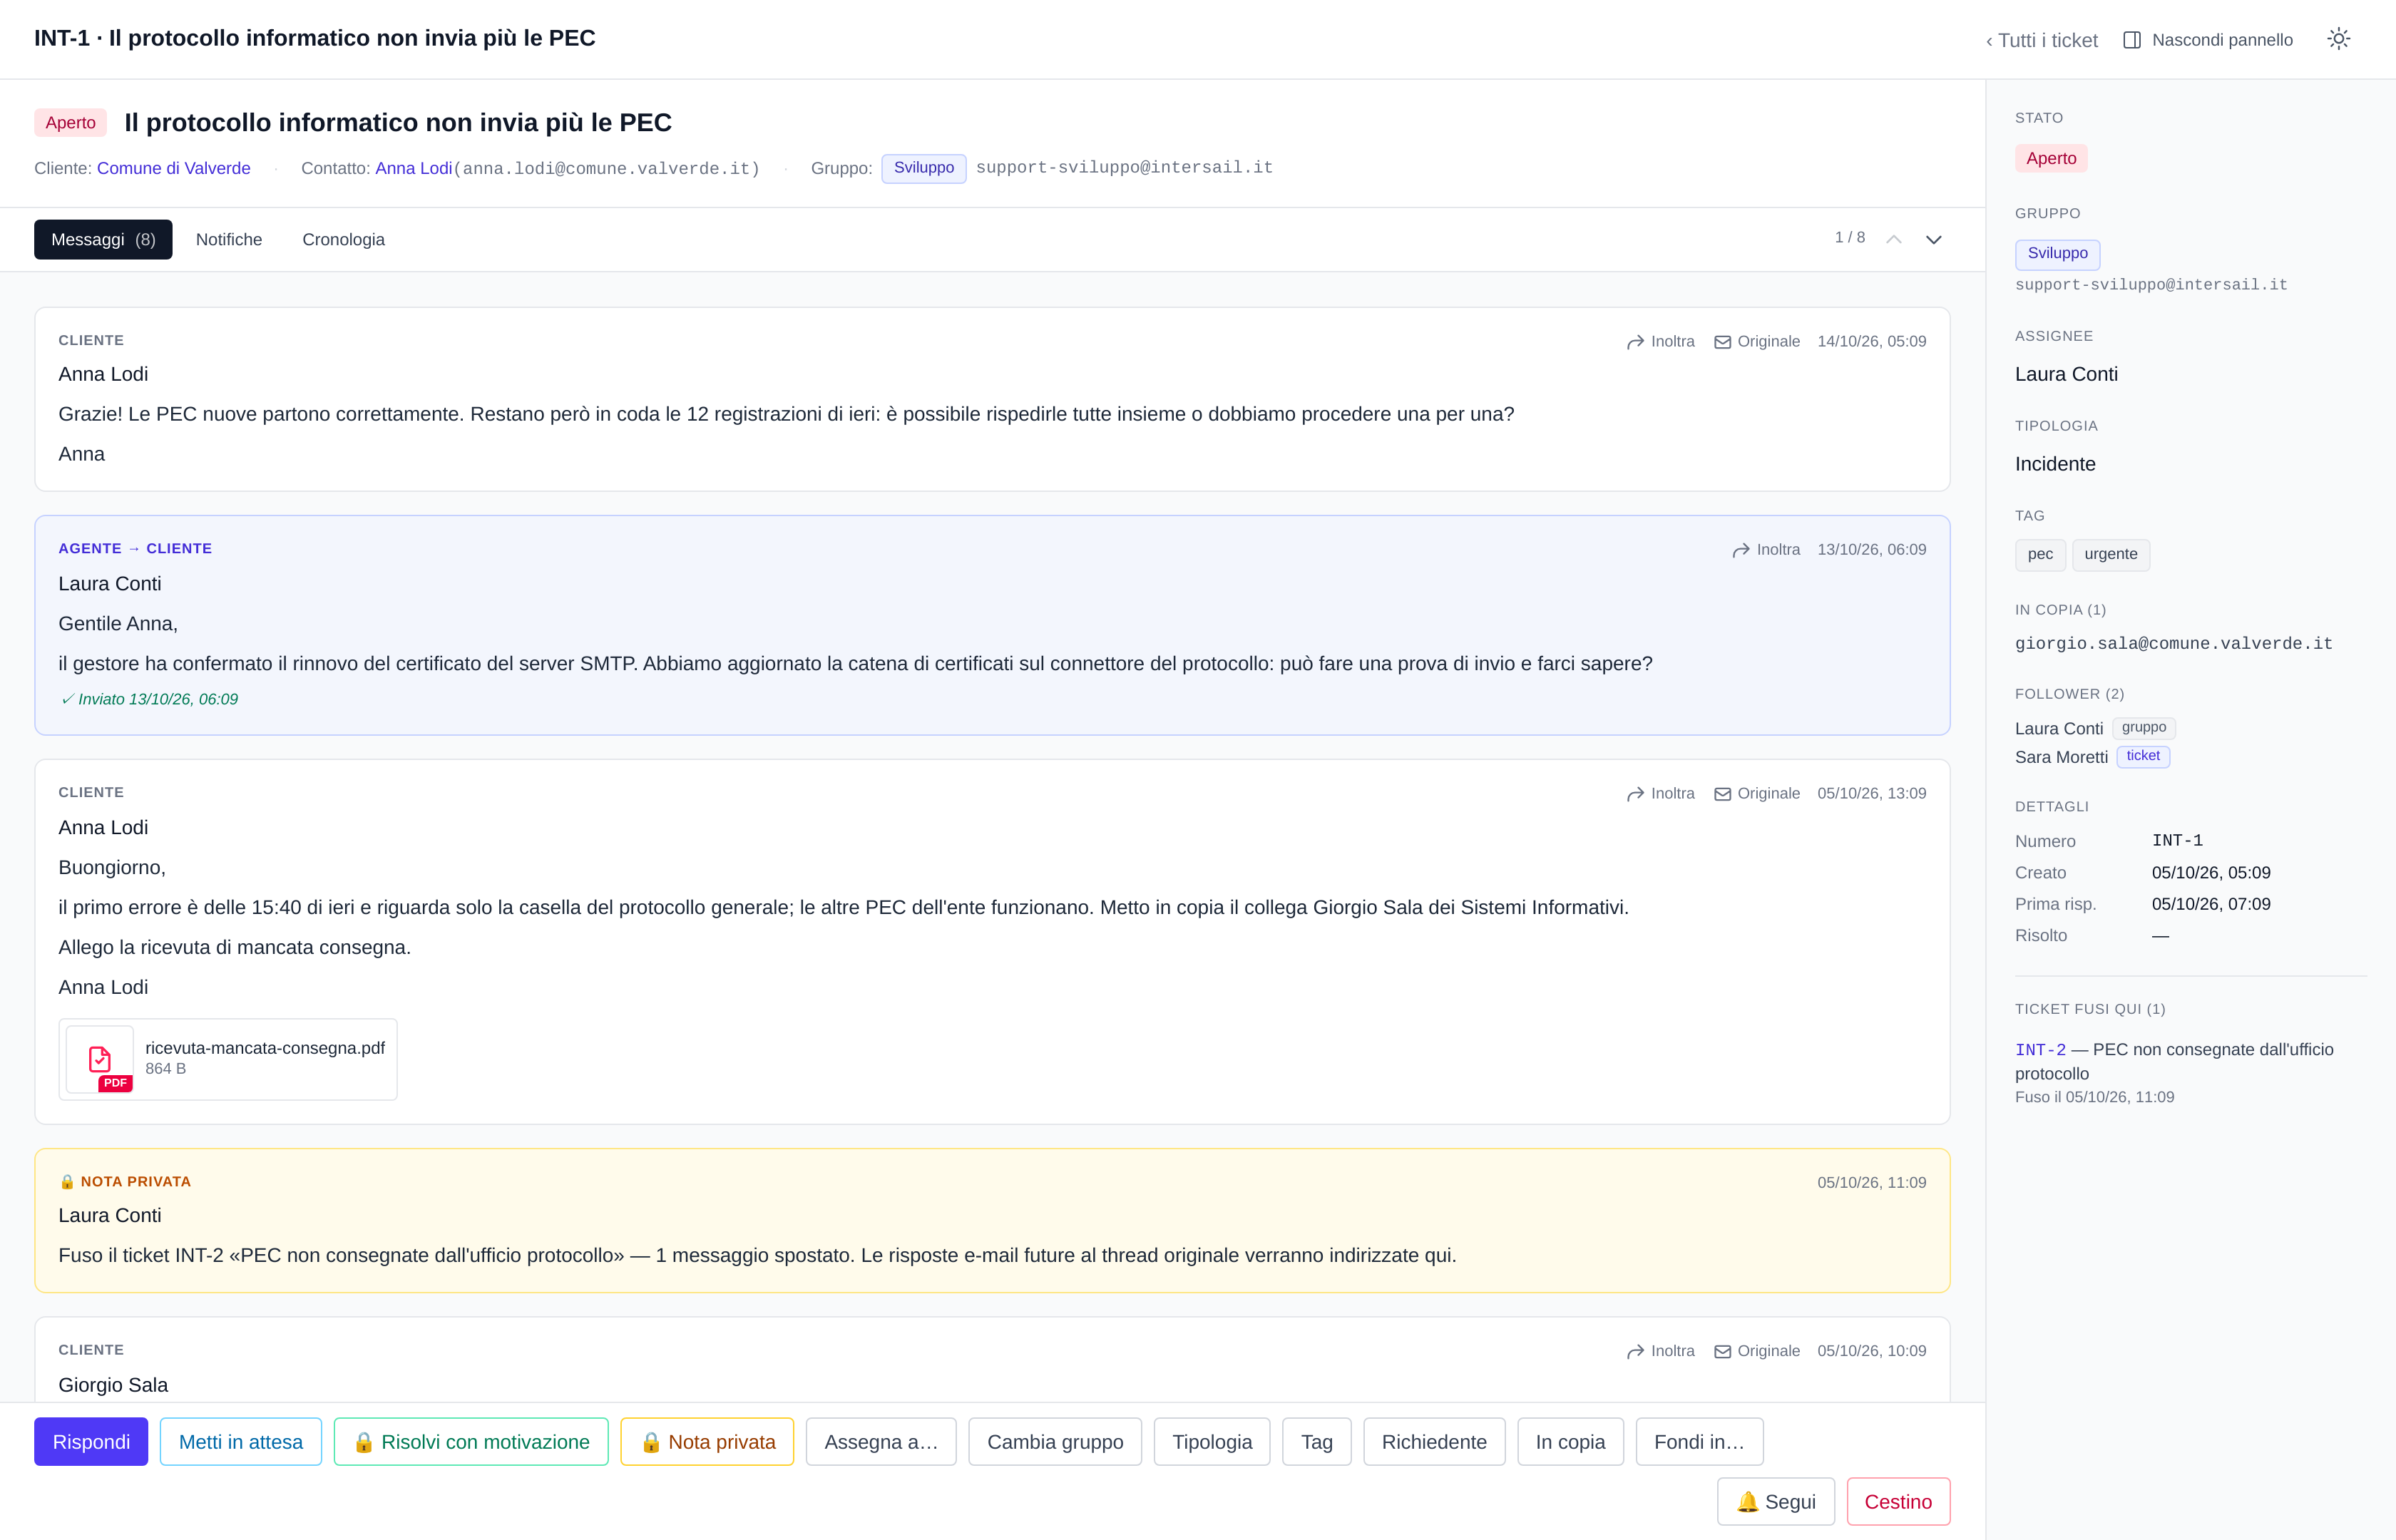Open the Anna Lodi contact link
Image resolution: width=2396 pixels, height=1540 pixels.
tap(414, 168)
